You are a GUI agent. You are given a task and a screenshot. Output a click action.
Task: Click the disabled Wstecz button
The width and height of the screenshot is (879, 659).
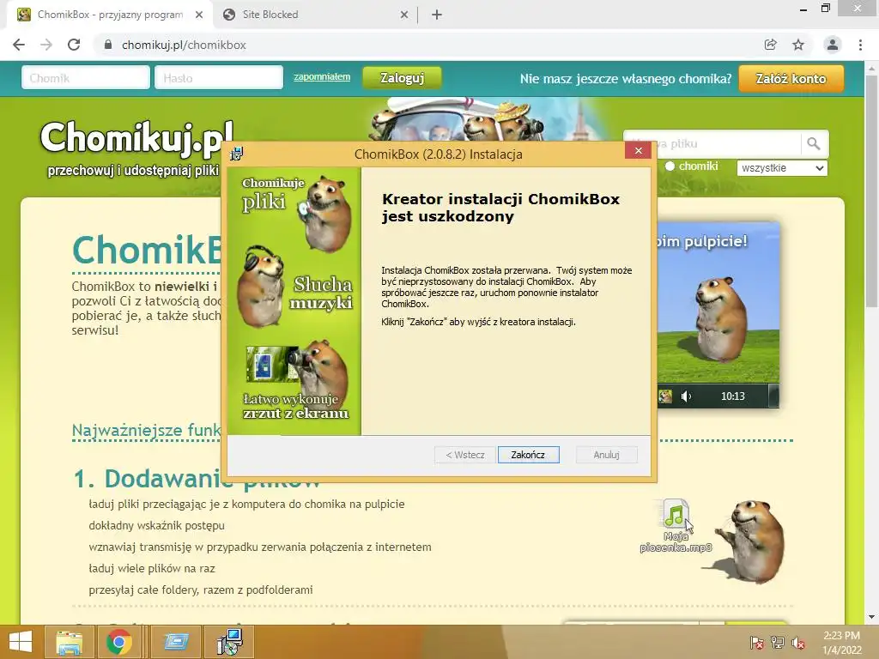(x=464, y=455)
